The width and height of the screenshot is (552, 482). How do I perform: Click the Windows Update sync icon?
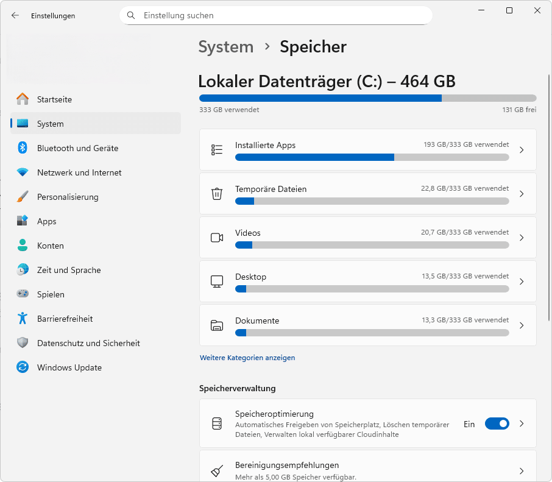coord(23,367)
